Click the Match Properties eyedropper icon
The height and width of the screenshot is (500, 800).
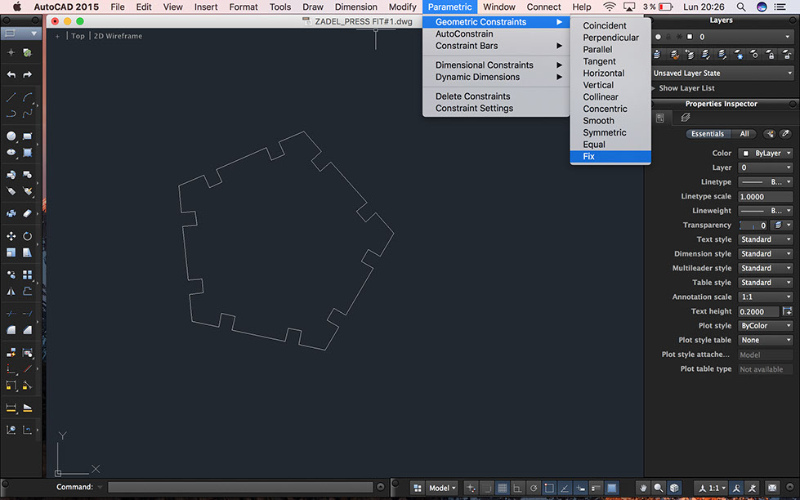pos(784,134)
